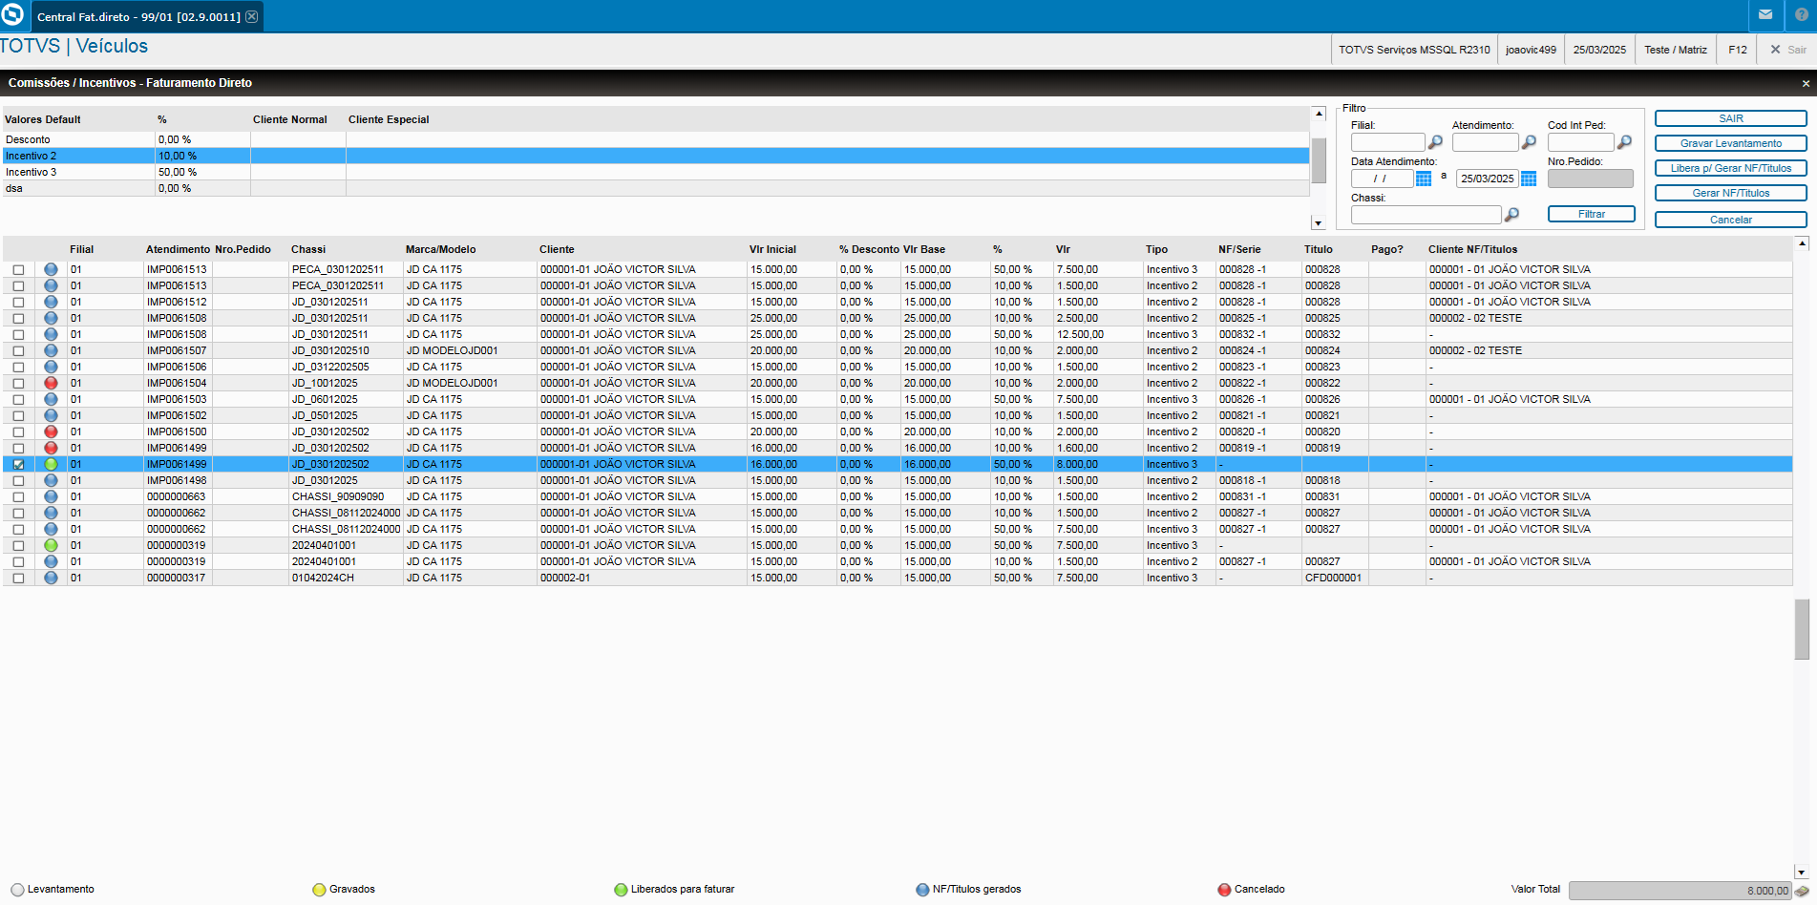Viewport: 1817px width, 905px height.
Task: Focus the Filial filter input field
Action: click(x=1387, y=142)
